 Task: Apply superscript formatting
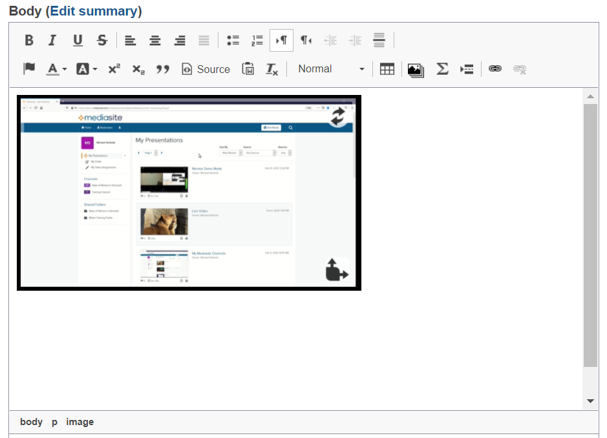[x=114, y=69]
